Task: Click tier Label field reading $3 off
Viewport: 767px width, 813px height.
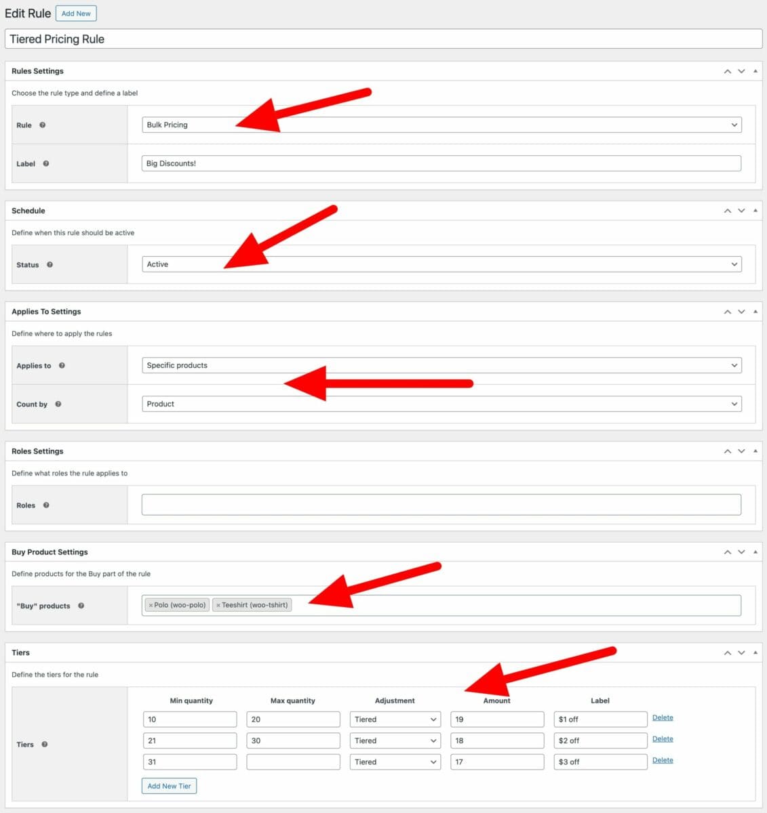Action: point(601,762)
